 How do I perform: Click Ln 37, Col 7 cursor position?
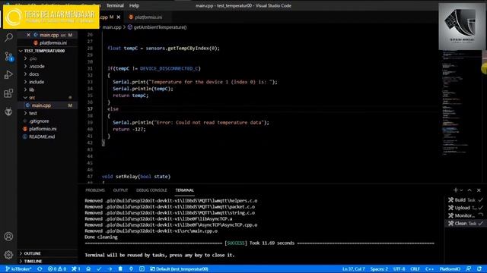click(x=353, y=269)
